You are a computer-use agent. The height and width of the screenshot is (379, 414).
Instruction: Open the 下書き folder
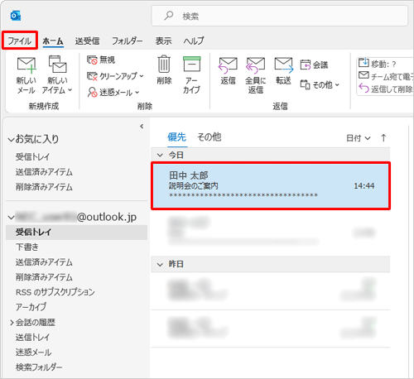pyautogui.click(x=26, y=247)
